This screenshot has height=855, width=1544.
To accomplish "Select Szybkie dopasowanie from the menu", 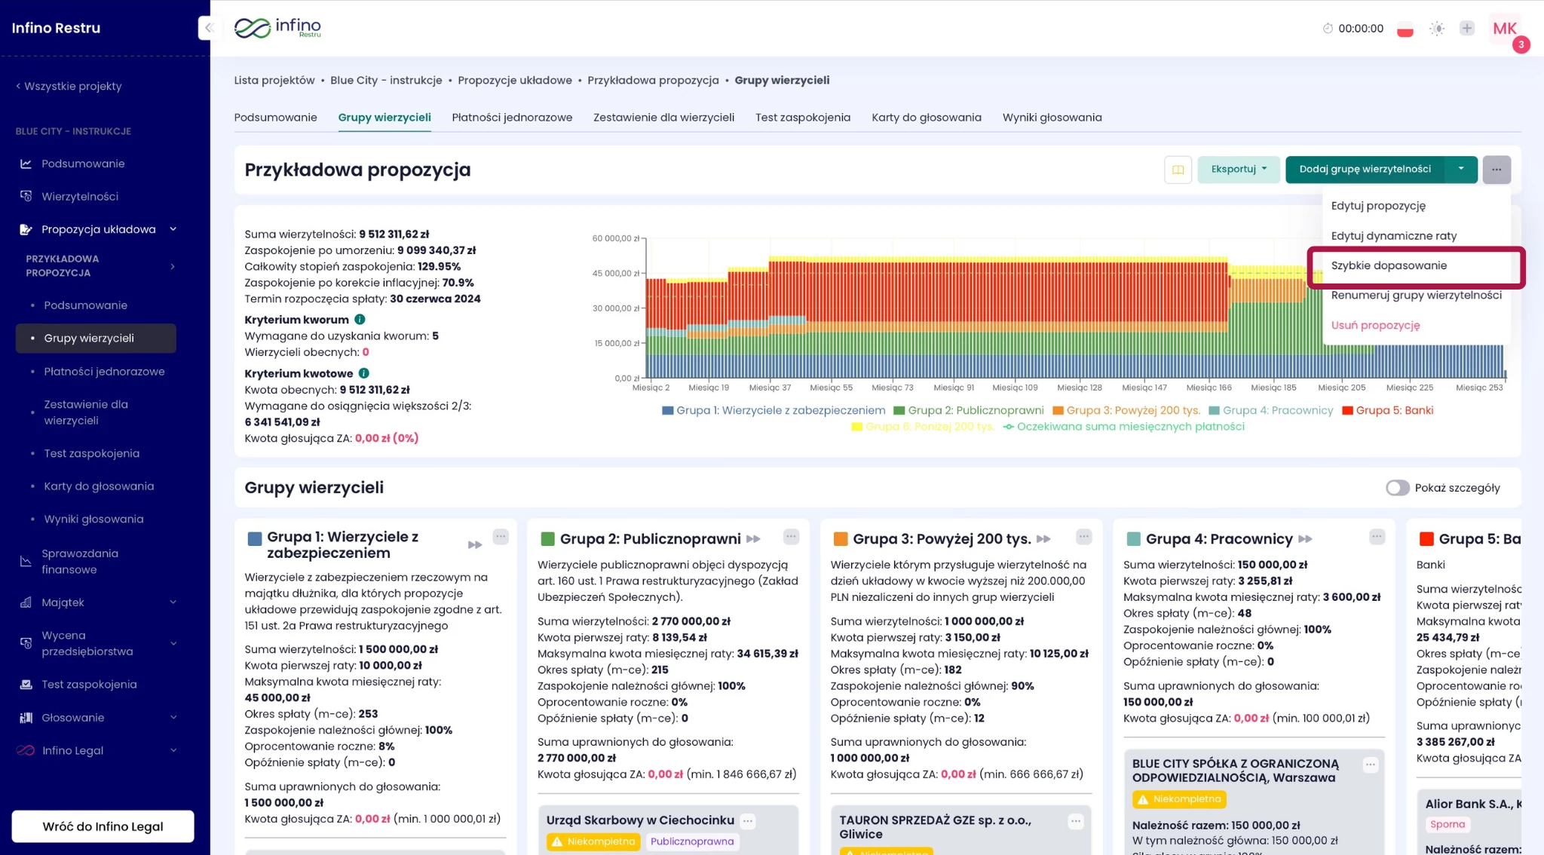I will click(x=1389, y=265).
